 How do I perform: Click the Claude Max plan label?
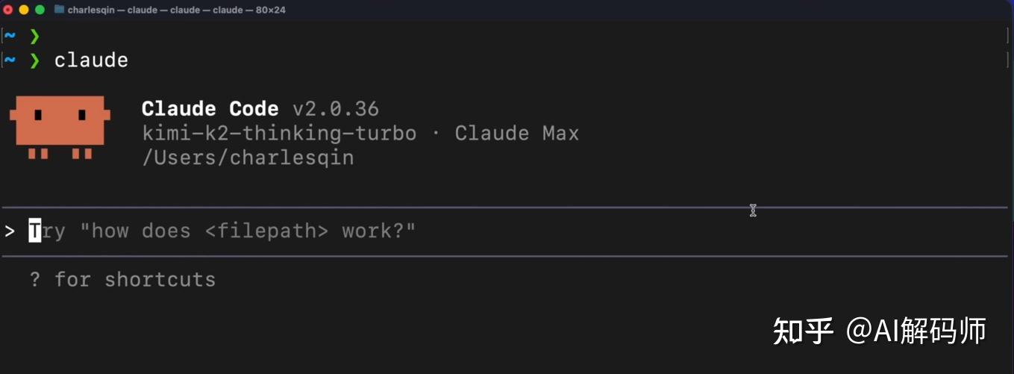516,134
